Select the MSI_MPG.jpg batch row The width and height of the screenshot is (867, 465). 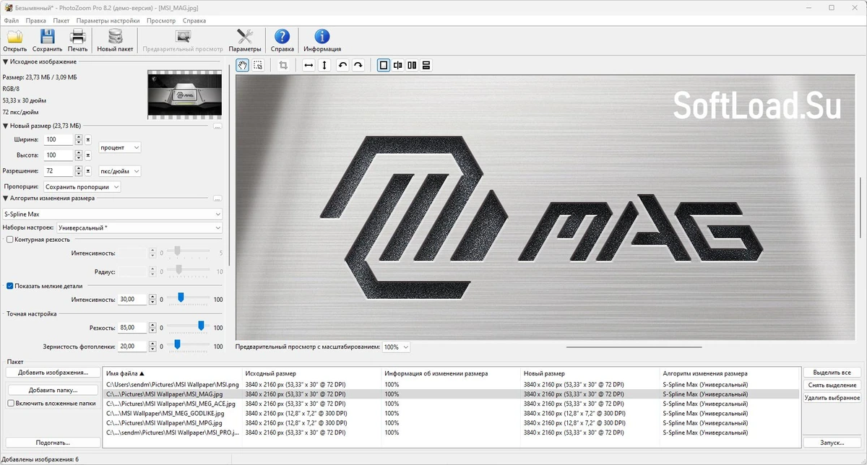[452, 422]
